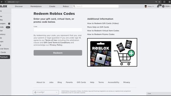Open the Terms of Use link
Viewport: 171px width, 96px height.
click(51, 40)
